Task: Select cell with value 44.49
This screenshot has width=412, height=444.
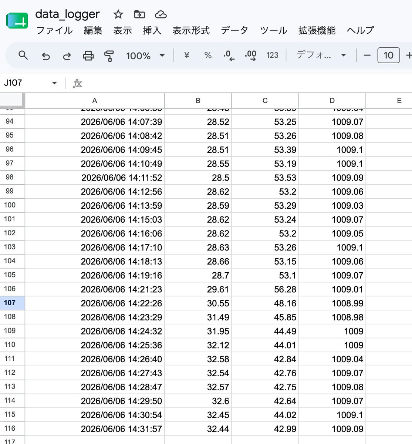Action: point(265,331)
